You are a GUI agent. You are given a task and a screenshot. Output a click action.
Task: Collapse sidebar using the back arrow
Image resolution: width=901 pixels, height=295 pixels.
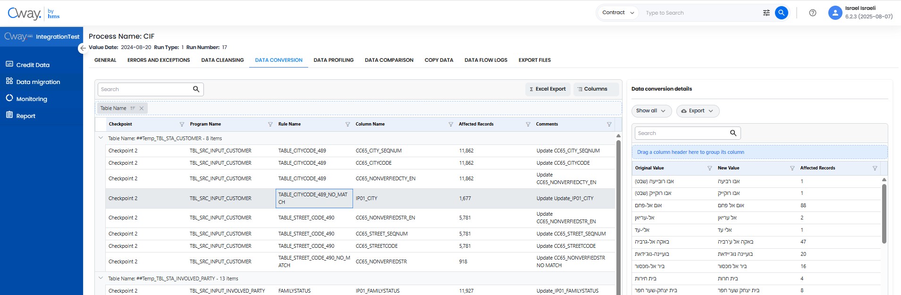[83, 48]
